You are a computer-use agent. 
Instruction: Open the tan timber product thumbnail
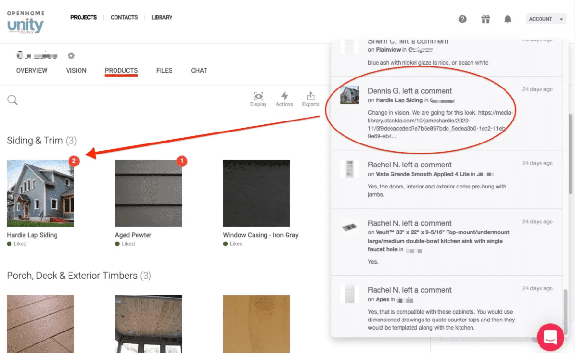pyautogui.click(x=256, y=324)
